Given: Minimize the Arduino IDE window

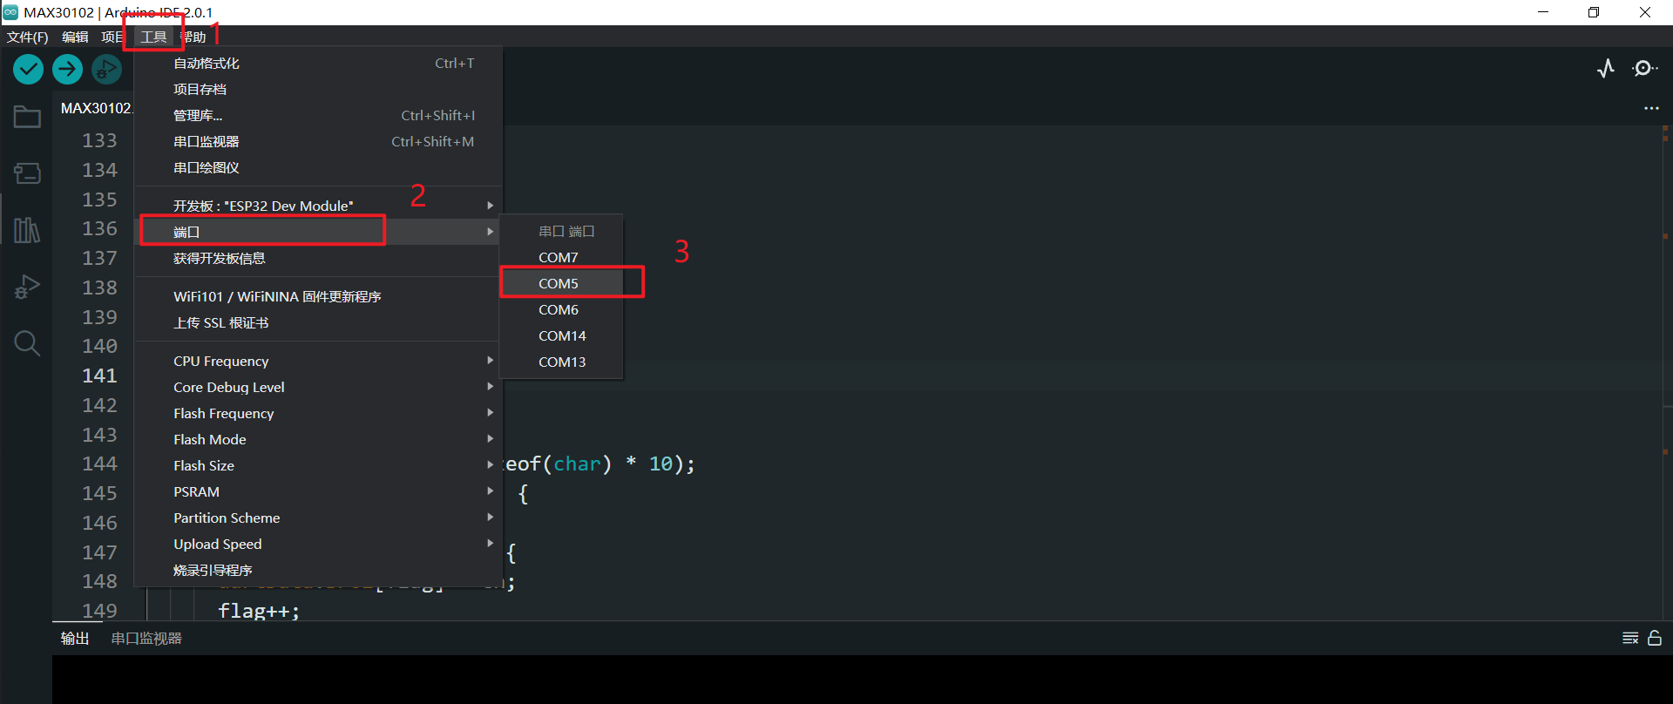Looking at the screenshot, I should pos(1543,12).
